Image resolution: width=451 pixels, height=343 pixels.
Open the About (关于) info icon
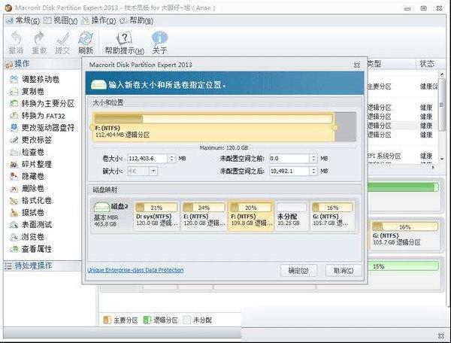[159, 43]
